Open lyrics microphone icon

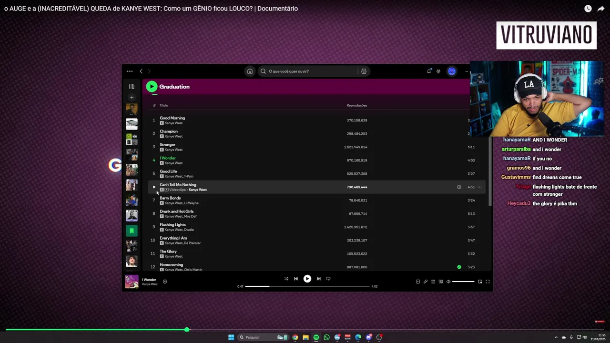(426, 282)
